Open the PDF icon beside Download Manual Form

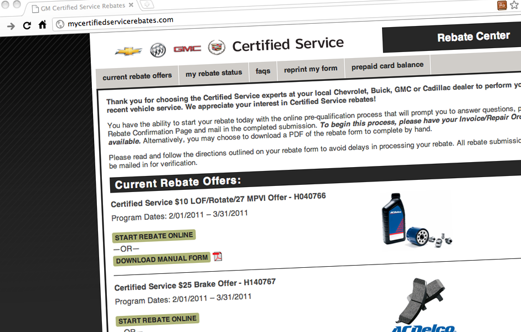(x=218, y=256)
